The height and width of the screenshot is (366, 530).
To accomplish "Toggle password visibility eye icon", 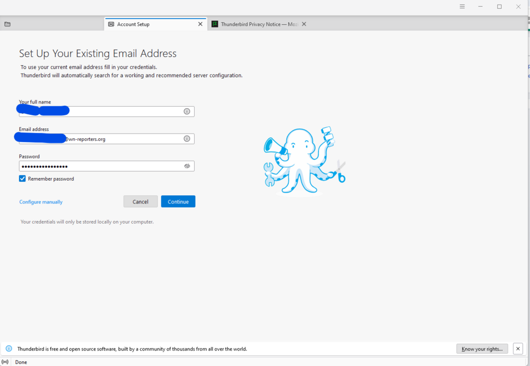I will [x=187, y=166].
